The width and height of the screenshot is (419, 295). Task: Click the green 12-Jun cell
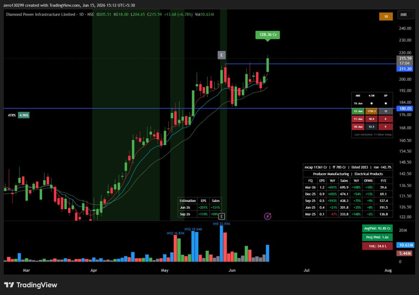(358, 111)
